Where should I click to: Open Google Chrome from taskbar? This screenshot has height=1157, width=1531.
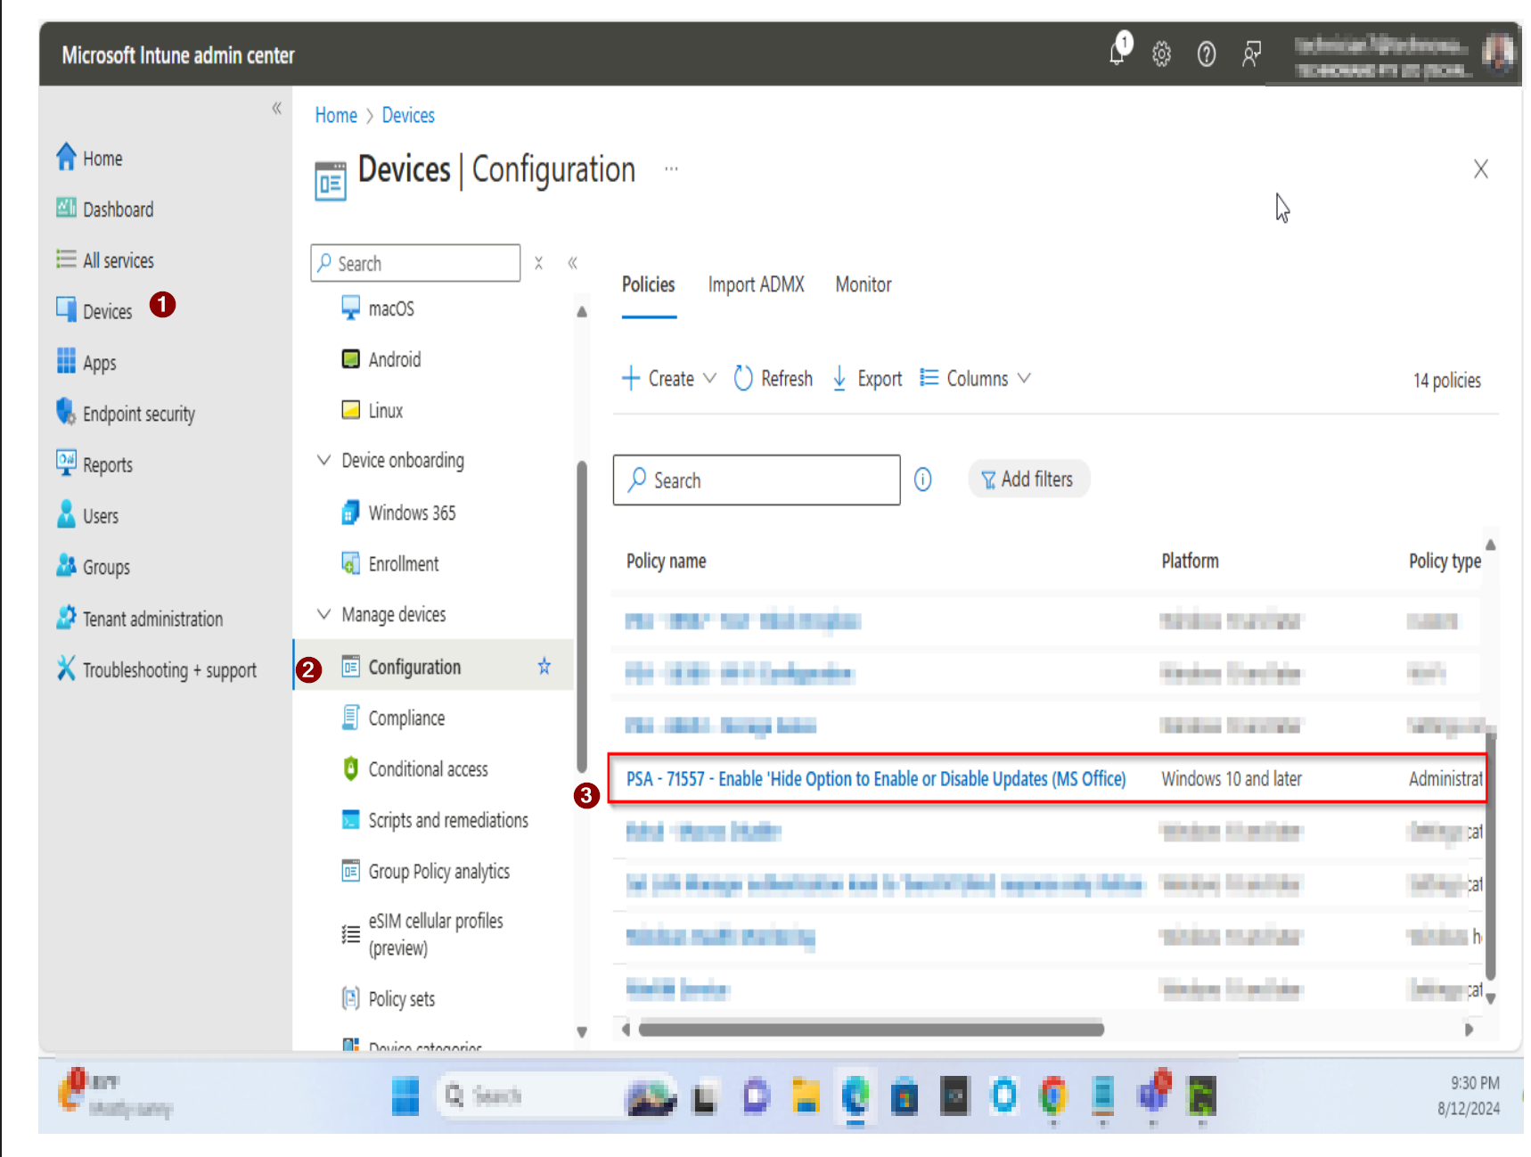pos(1053,1095)
